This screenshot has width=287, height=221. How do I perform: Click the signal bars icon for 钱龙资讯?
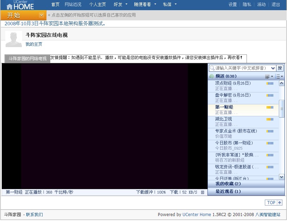click(270, 167)
